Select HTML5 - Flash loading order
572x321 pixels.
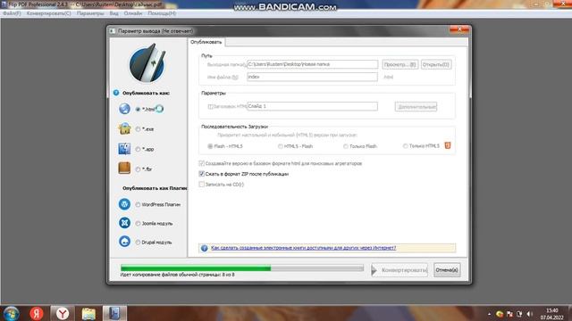pos(280,146)
